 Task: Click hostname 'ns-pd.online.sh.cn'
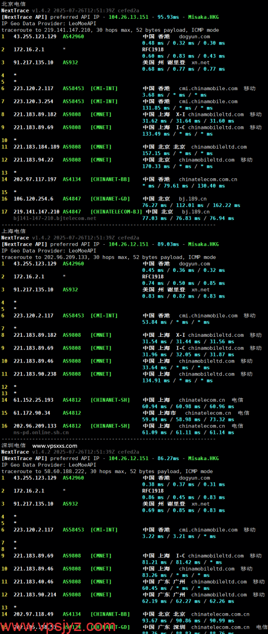(x=41, y=432)
